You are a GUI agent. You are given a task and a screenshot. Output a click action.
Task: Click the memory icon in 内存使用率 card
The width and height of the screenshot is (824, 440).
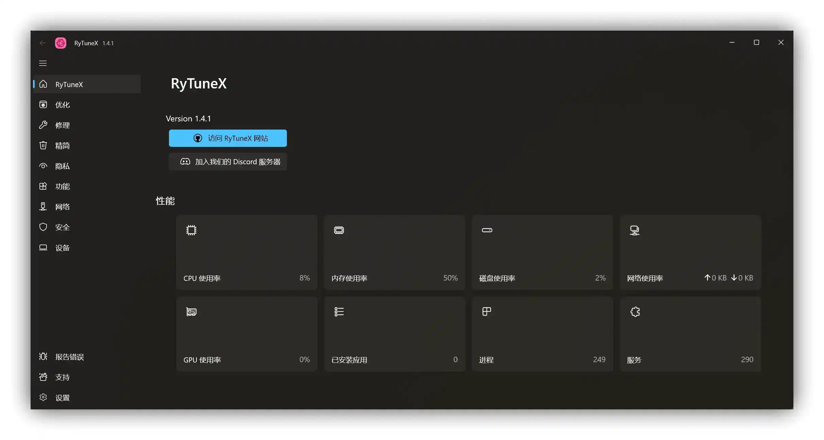click(339, 230)
